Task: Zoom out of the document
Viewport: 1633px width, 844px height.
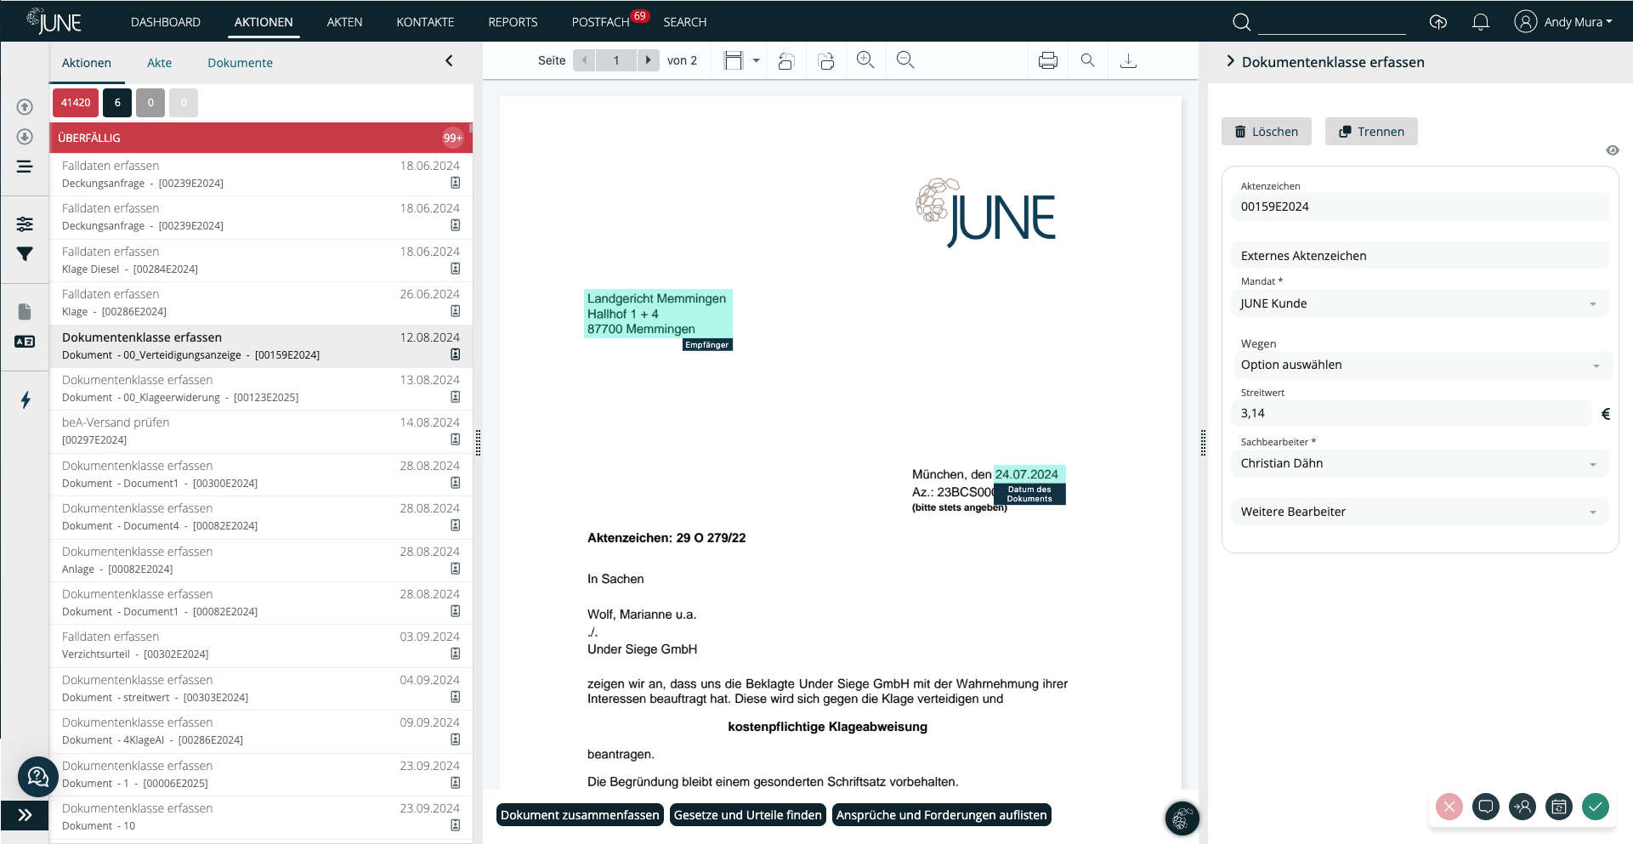Action: (905, 60)
